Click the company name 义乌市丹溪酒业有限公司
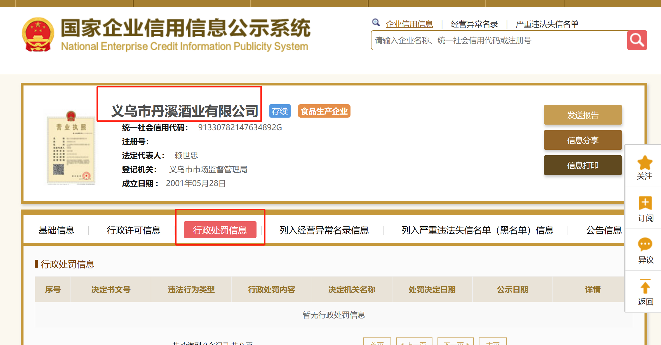 coord(185,111)
